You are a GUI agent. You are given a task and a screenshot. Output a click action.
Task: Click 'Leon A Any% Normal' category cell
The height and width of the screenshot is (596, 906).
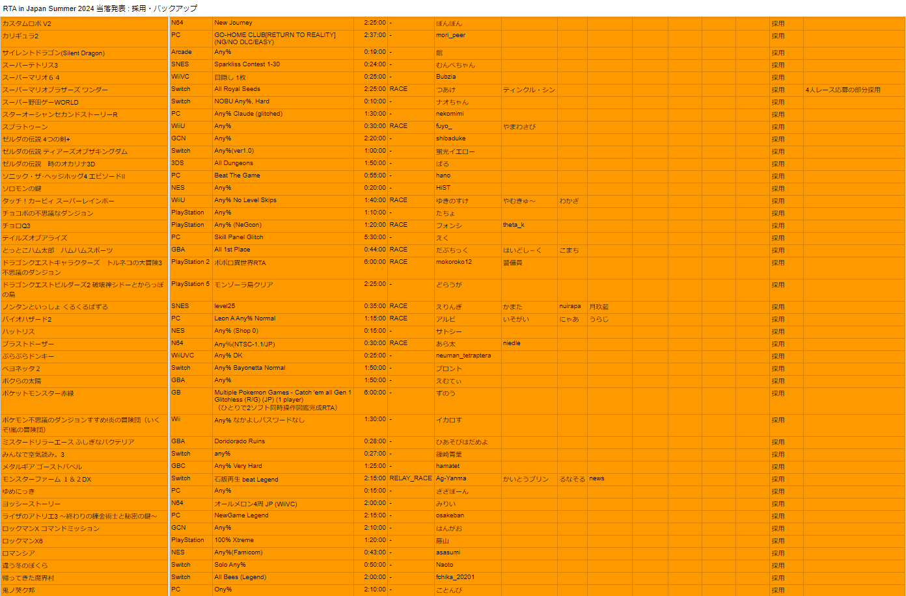coord(283,320)
